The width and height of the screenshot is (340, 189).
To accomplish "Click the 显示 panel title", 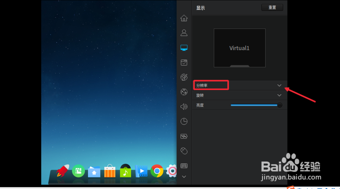I will [201, 8].
